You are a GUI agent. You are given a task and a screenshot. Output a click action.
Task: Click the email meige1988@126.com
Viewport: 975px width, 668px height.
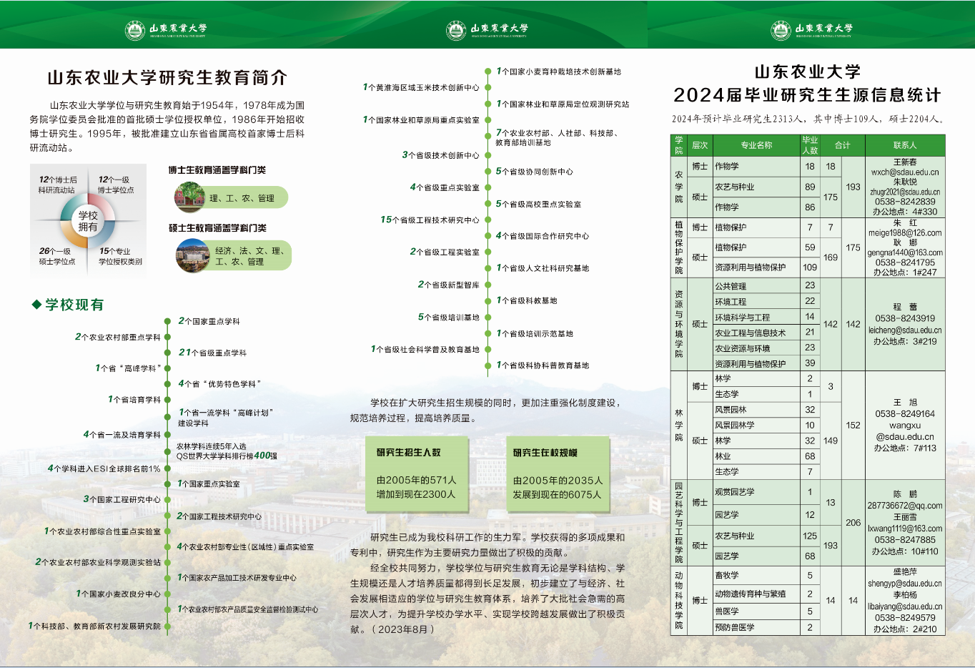[905, 232]
